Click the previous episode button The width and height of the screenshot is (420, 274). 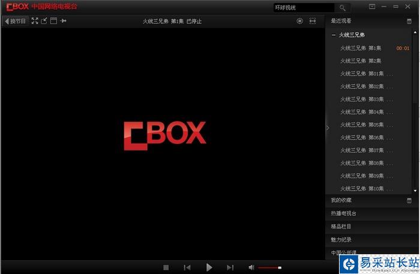tap(187, 267)
